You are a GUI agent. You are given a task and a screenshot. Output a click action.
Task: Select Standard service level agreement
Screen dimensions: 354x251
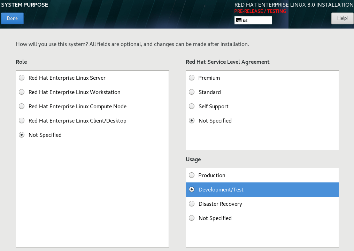coord(192,92)
